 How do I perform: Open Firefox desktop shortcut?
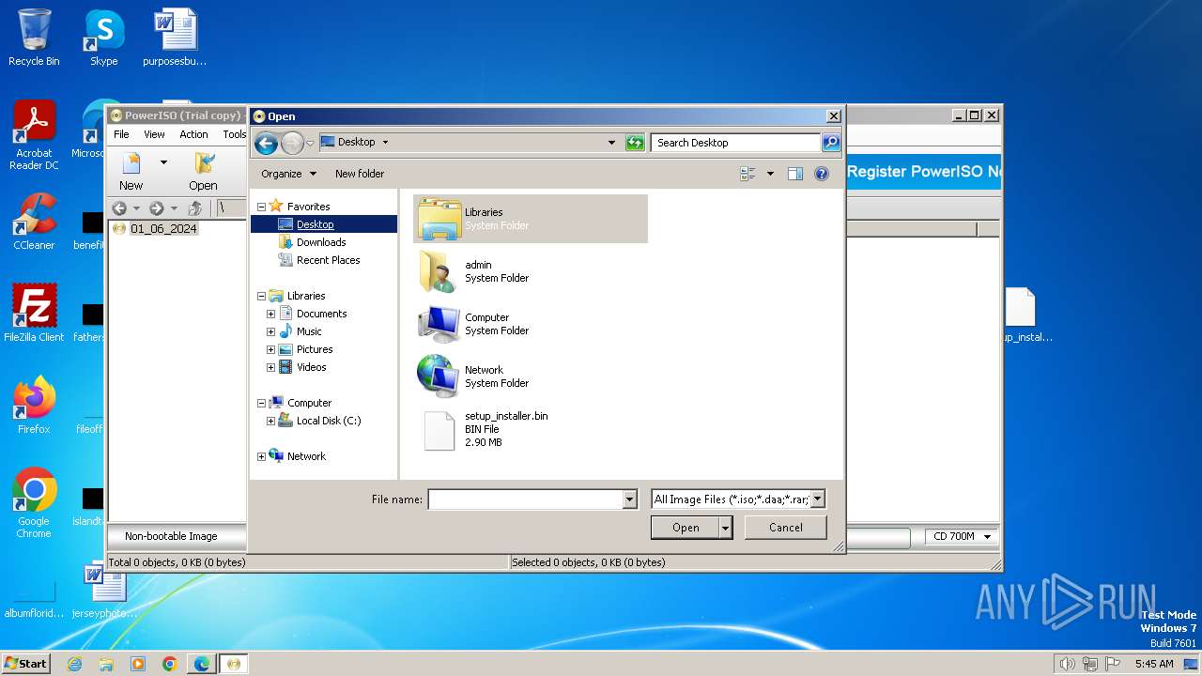tap(34, 405)
